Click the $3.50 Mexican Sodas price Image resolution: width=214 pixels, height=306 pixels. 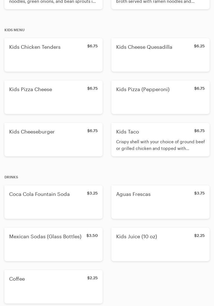92,235
